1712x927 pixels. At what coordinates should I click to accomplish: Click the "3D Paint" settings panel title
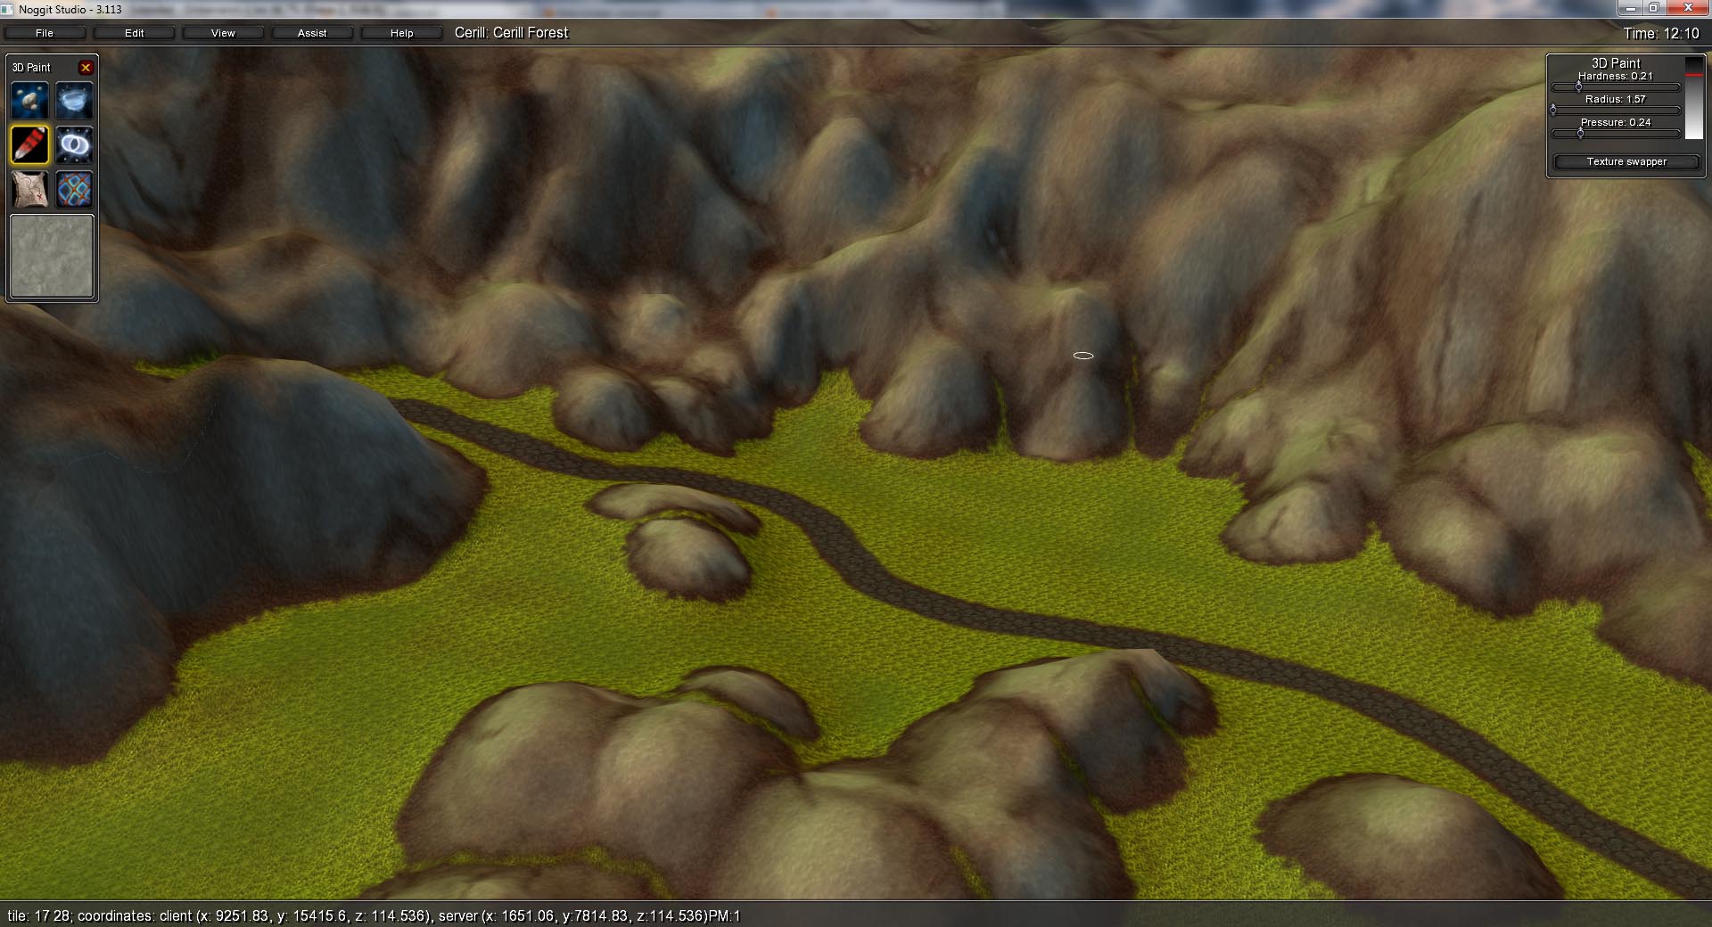(1616, 63)
